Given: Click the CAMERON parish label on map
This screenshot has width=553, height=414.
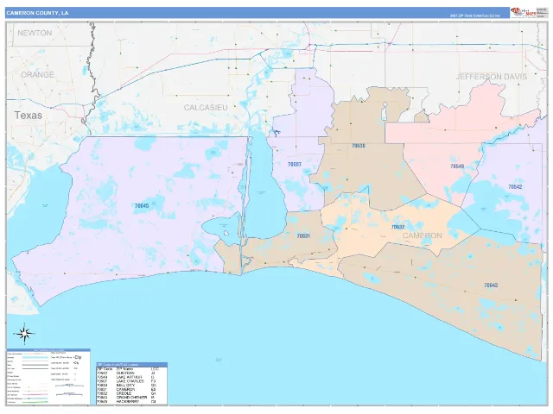Looking at the screenshot, I should pyautogui.click(x=423, y=235).
